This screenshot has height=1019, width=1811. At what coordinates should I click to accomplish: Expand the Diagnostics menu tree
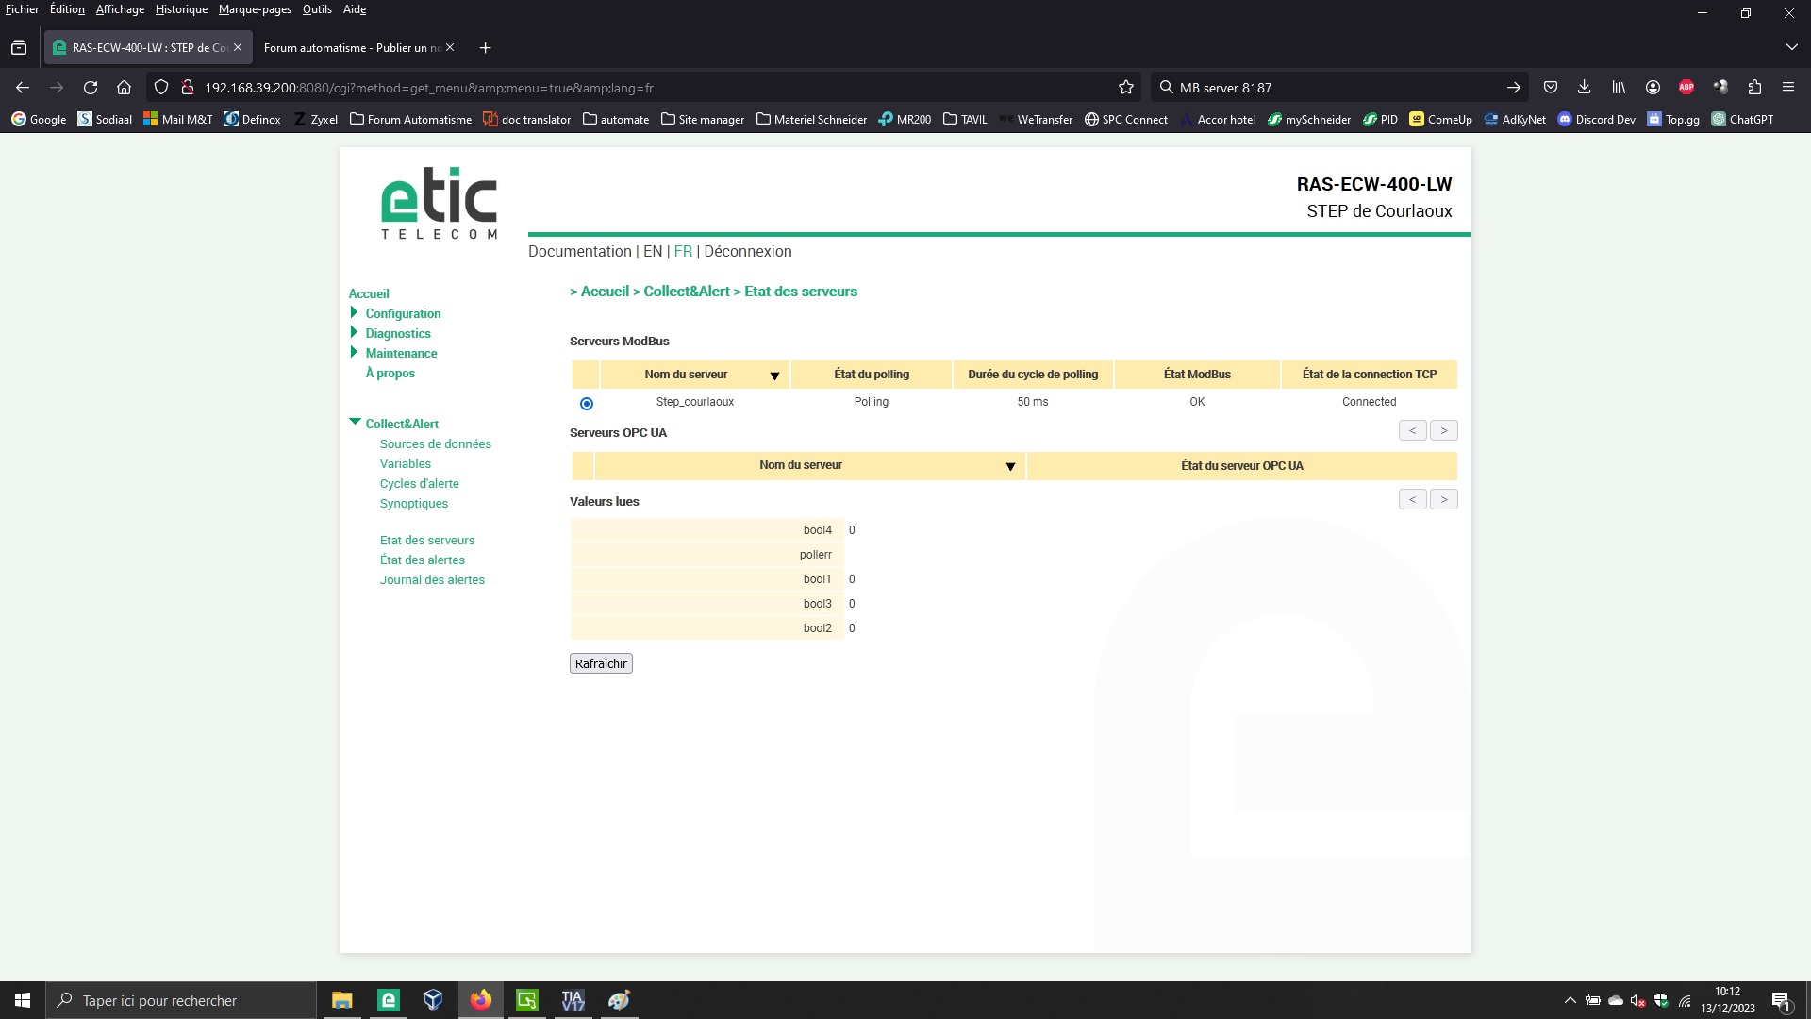point(354,332)
